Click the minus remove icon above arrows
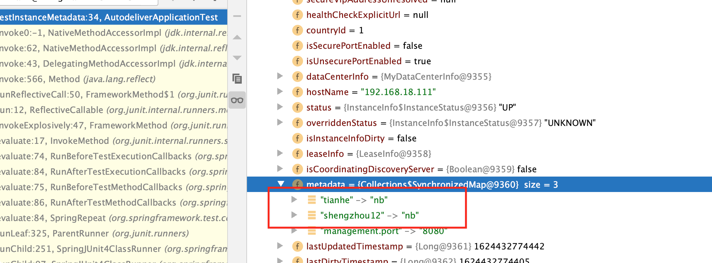Viewport: 712px width, 263px height. [237, 16]
